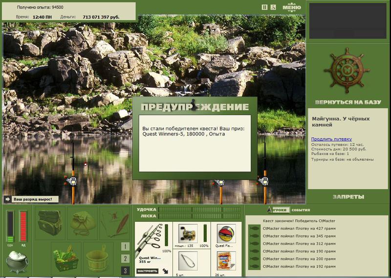Click the red float in the water
This screenshot has width=391, height=278.
(x=86, y=164)
